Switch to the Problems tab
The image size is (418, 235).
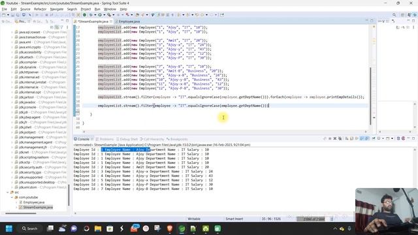[104, 139]
